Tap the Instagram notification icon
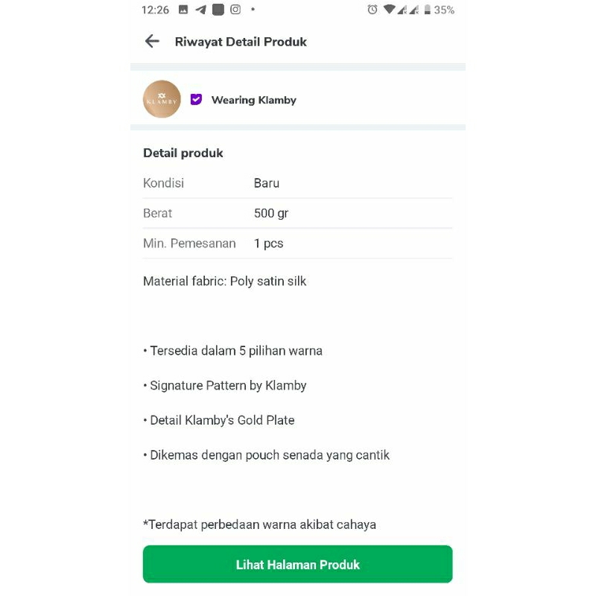596x596 pixels. [235, 10]
